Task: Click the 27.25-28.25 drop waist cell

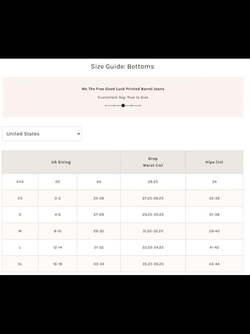Action: coord(153,198)
